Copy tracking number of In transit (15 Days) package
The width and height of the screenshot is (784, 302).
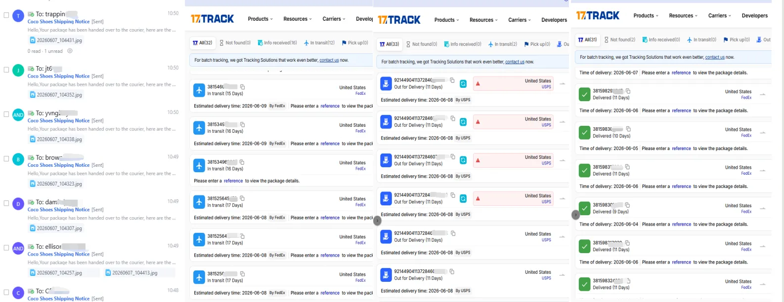242,87
